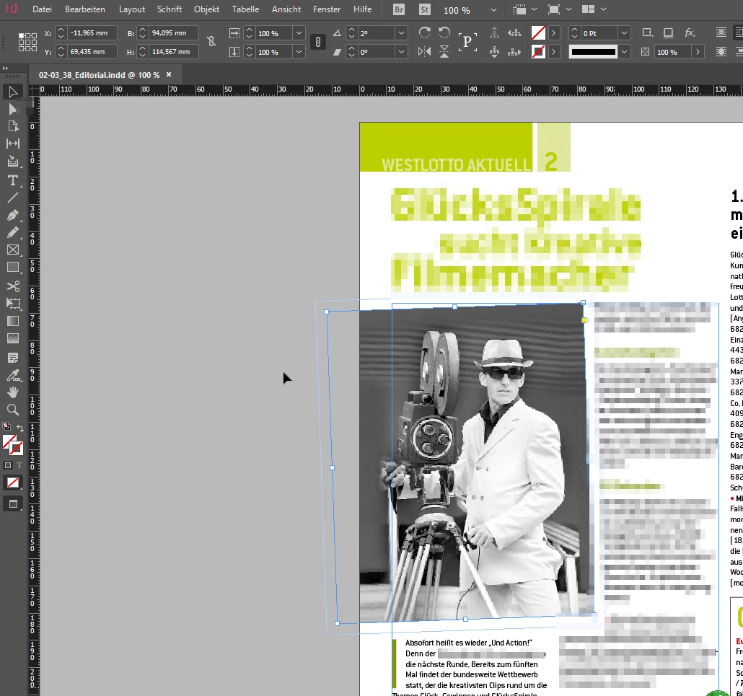Select the Rectangle tool

[13, 267]
